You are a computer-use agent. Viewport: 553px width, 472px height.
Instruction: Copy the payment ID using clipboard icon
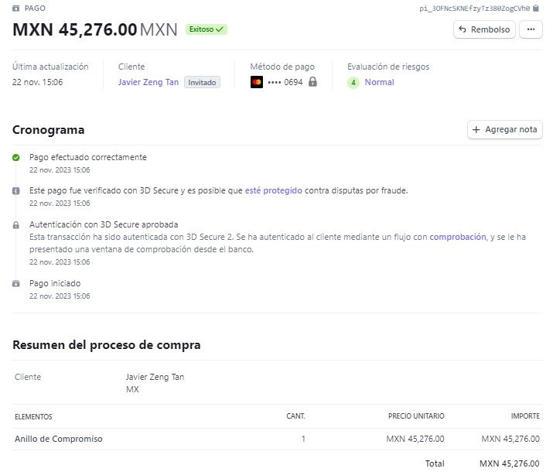click(536, 8)
